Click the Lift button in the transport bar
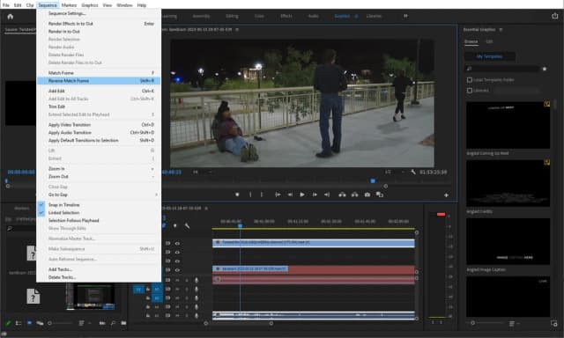The height and width of the screenshot is (338, 564). [x=342, y=195]
